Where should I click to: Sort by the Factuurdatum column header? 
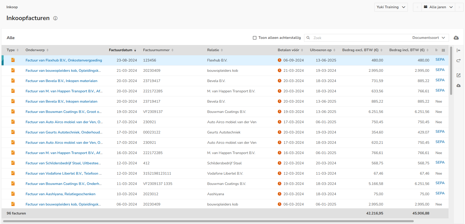coord(123,50)
